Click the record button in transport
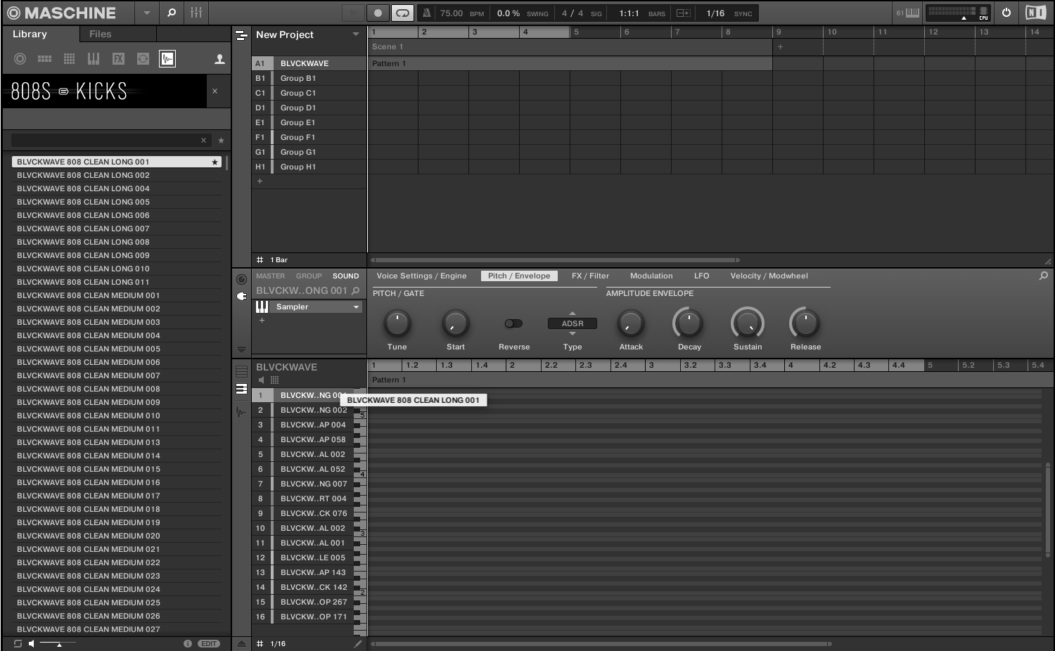The height and width of the screenshot is (651, 1055). 378,13
